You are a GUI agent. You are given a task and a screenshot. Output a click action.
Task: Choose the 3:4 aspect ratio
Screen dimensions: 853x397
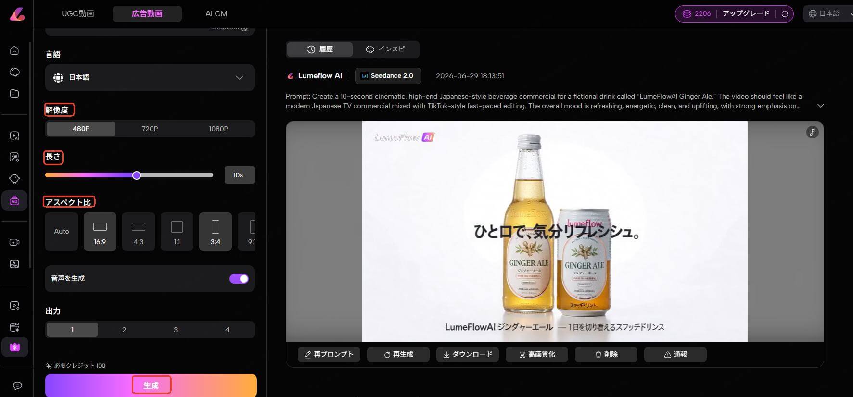click(216, 232)
